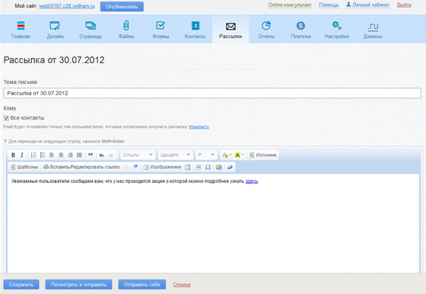Click Сохранить button
426x294 pixels.
(x=21, y=285)
